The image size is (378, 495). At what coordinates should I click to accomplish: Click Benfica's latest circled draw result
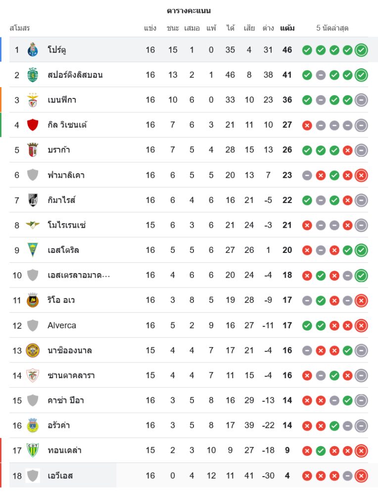(361, 100)
